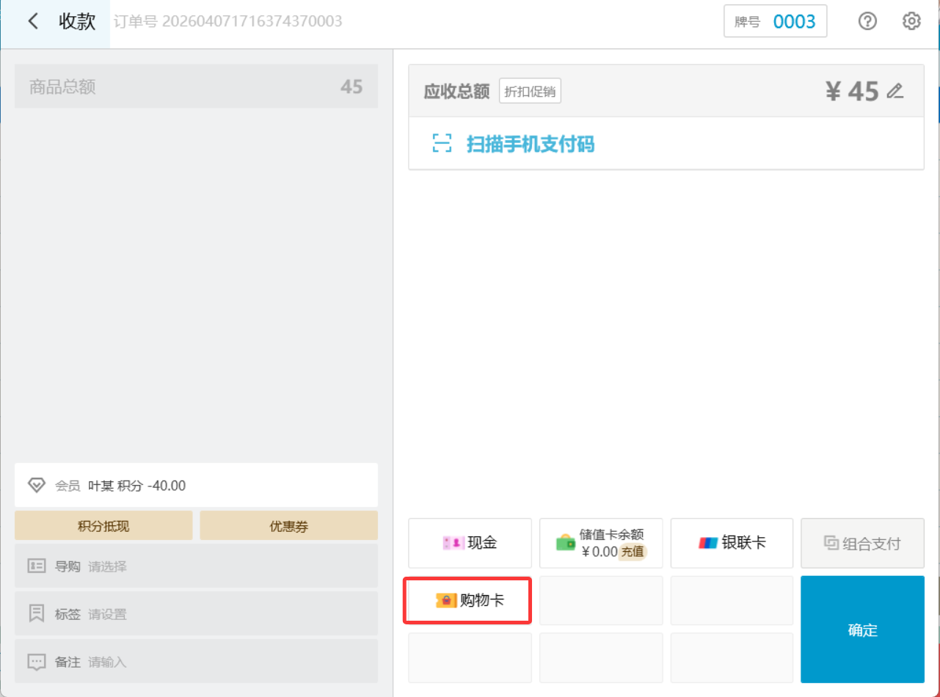Click the scan frame icon for payment code
940x697 pixels.
click(442, 144)
